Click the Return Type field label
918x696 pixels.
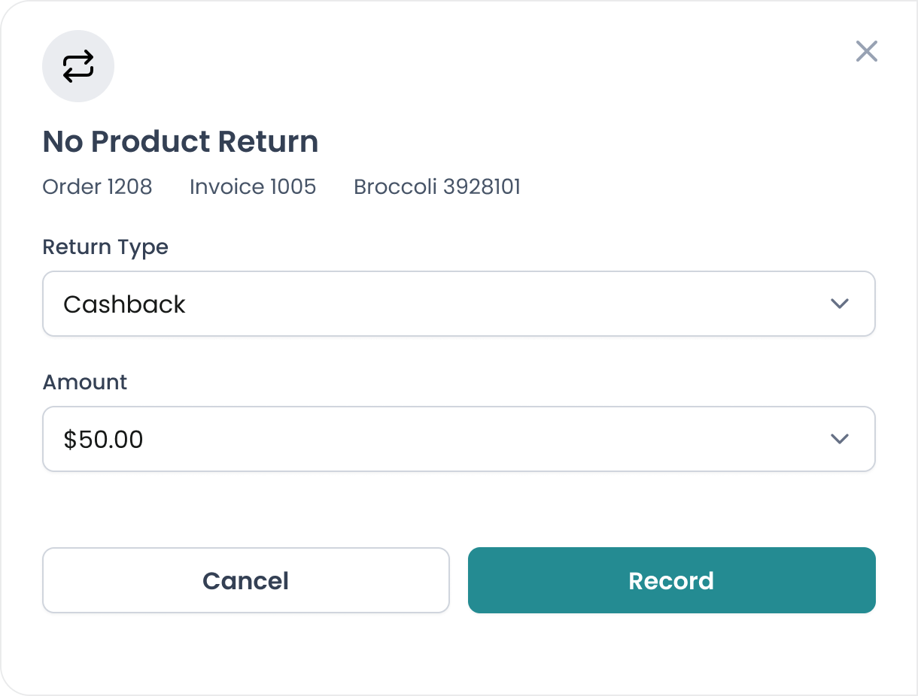click(x=105, y=247)
